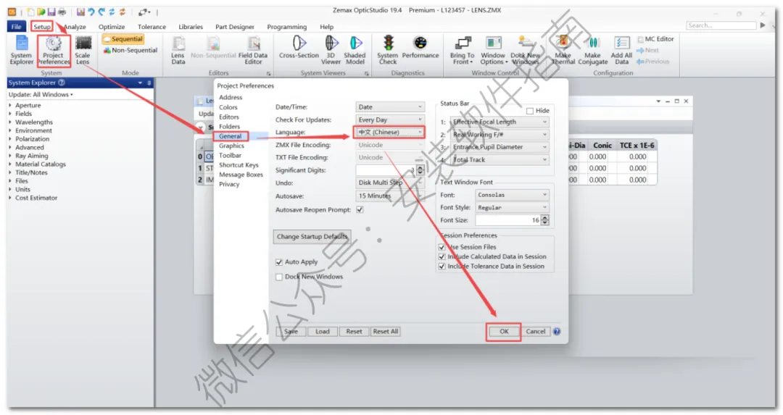The image size is (783, 415).
Task: Click Dock New Windows ribbon icon
Action: [526, 50]
